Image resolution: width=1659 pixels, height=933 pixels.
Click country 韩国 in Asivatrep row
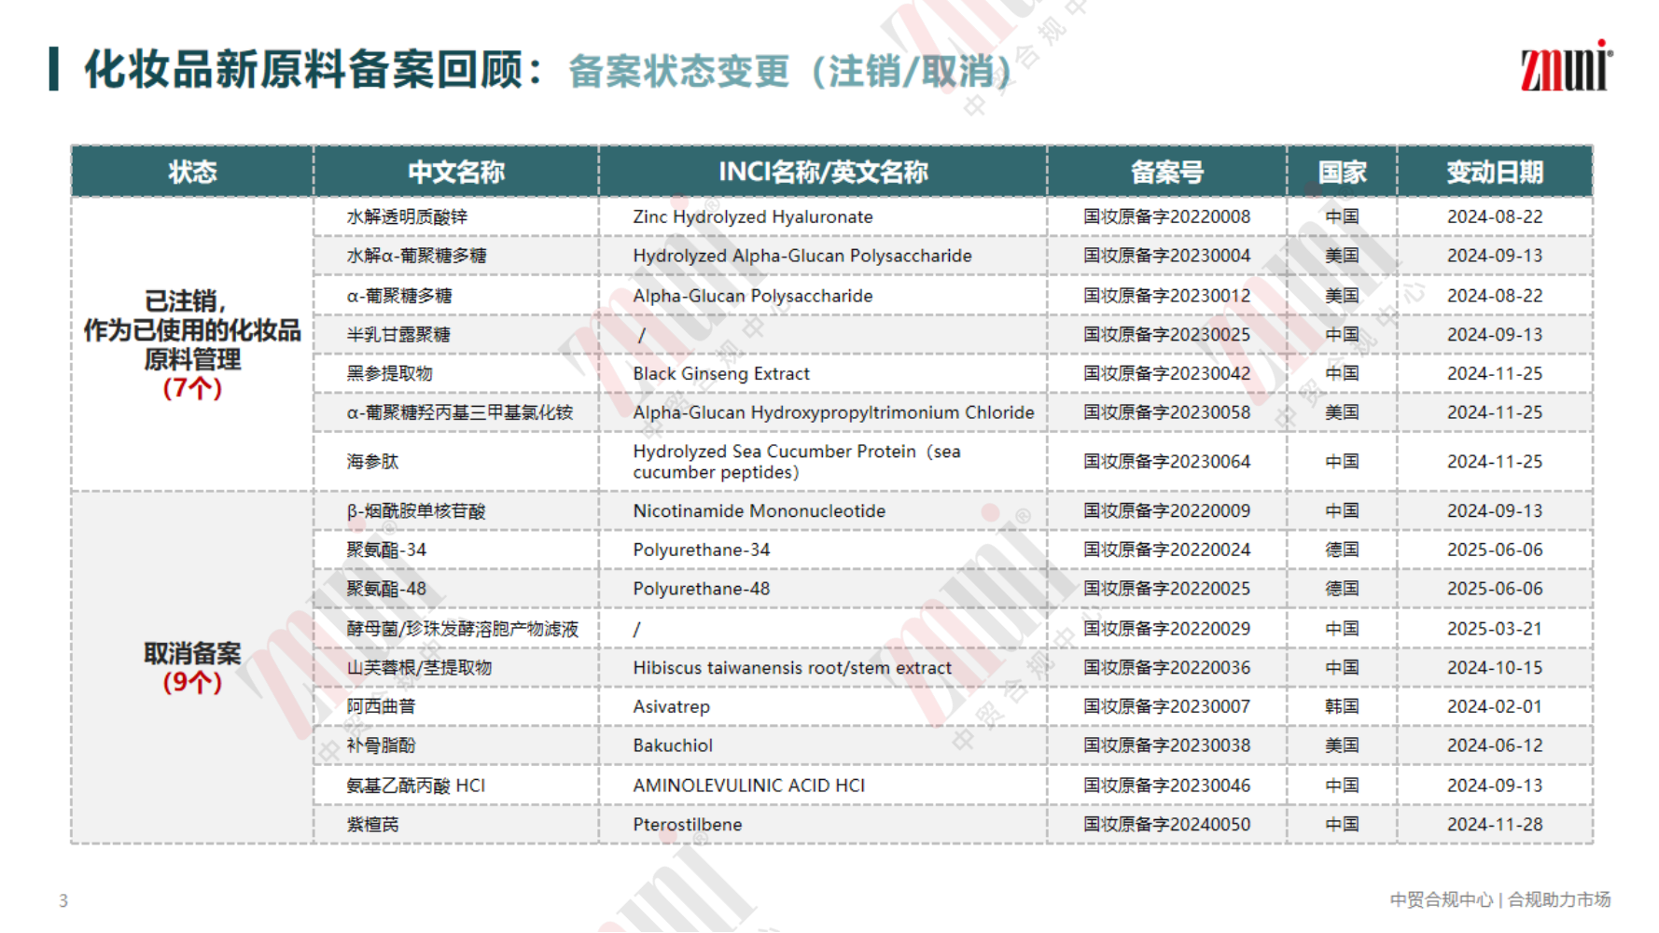1342,707
